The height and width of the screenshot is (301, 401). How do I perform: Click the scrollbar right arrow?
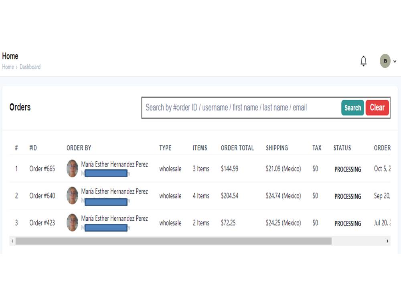coord(387,241)
